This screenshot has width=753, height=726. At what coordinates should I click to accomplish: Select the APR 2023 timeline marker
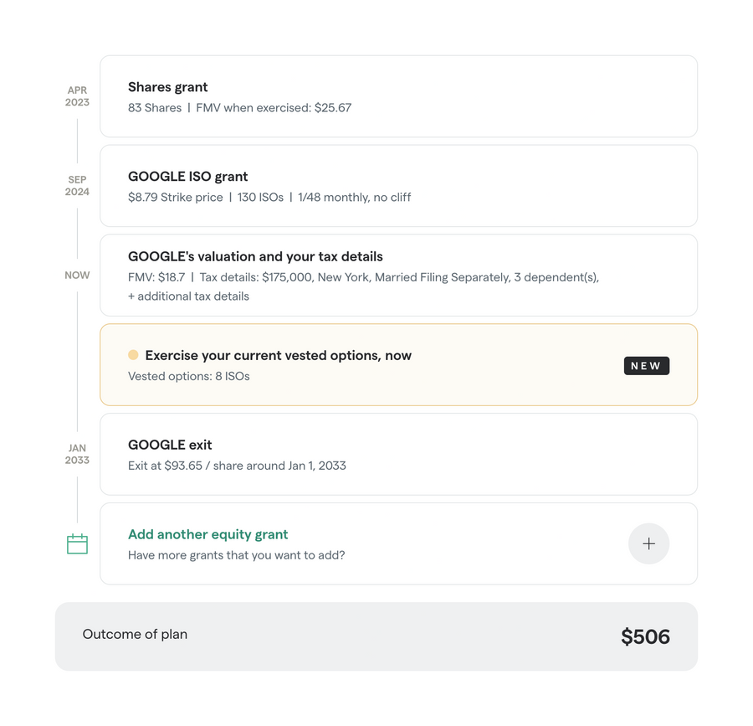pyautogui.click(x=77, y=95)
